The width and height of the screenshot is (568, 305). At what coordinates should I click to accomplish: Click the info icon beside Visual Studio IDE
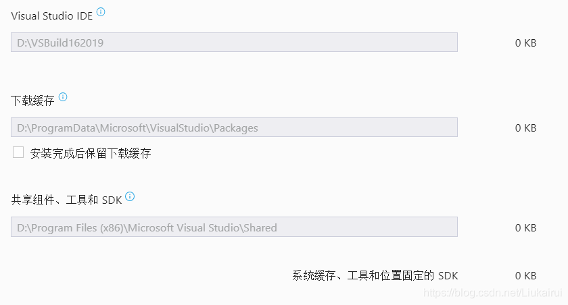pos(101,12)
